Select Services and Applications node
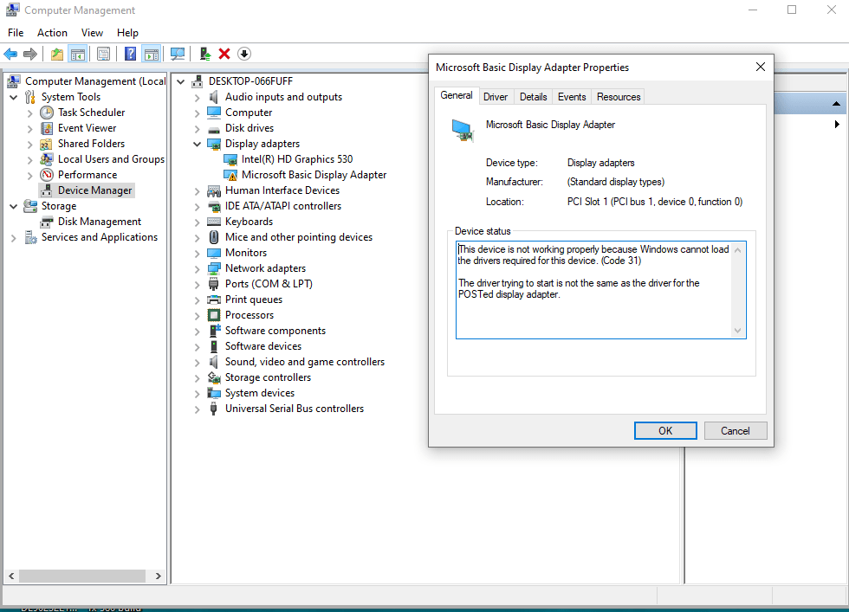 100,237
